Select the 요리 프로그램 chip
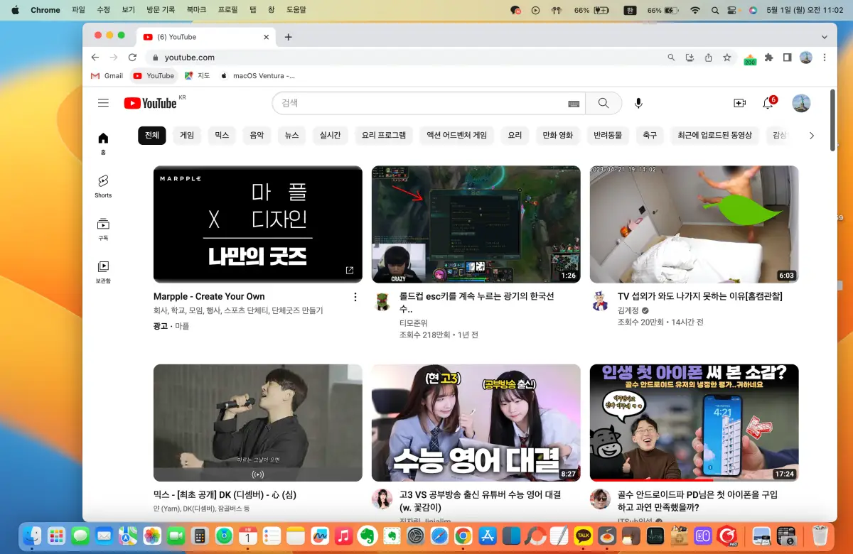Image resolution: width=853 pixels, height=554 pixels. point(384,135)
